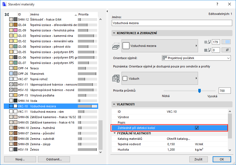
Task: Collapse the KONSTRUKCE A ZOBRAZENÍ section
Action: point(114,33)
